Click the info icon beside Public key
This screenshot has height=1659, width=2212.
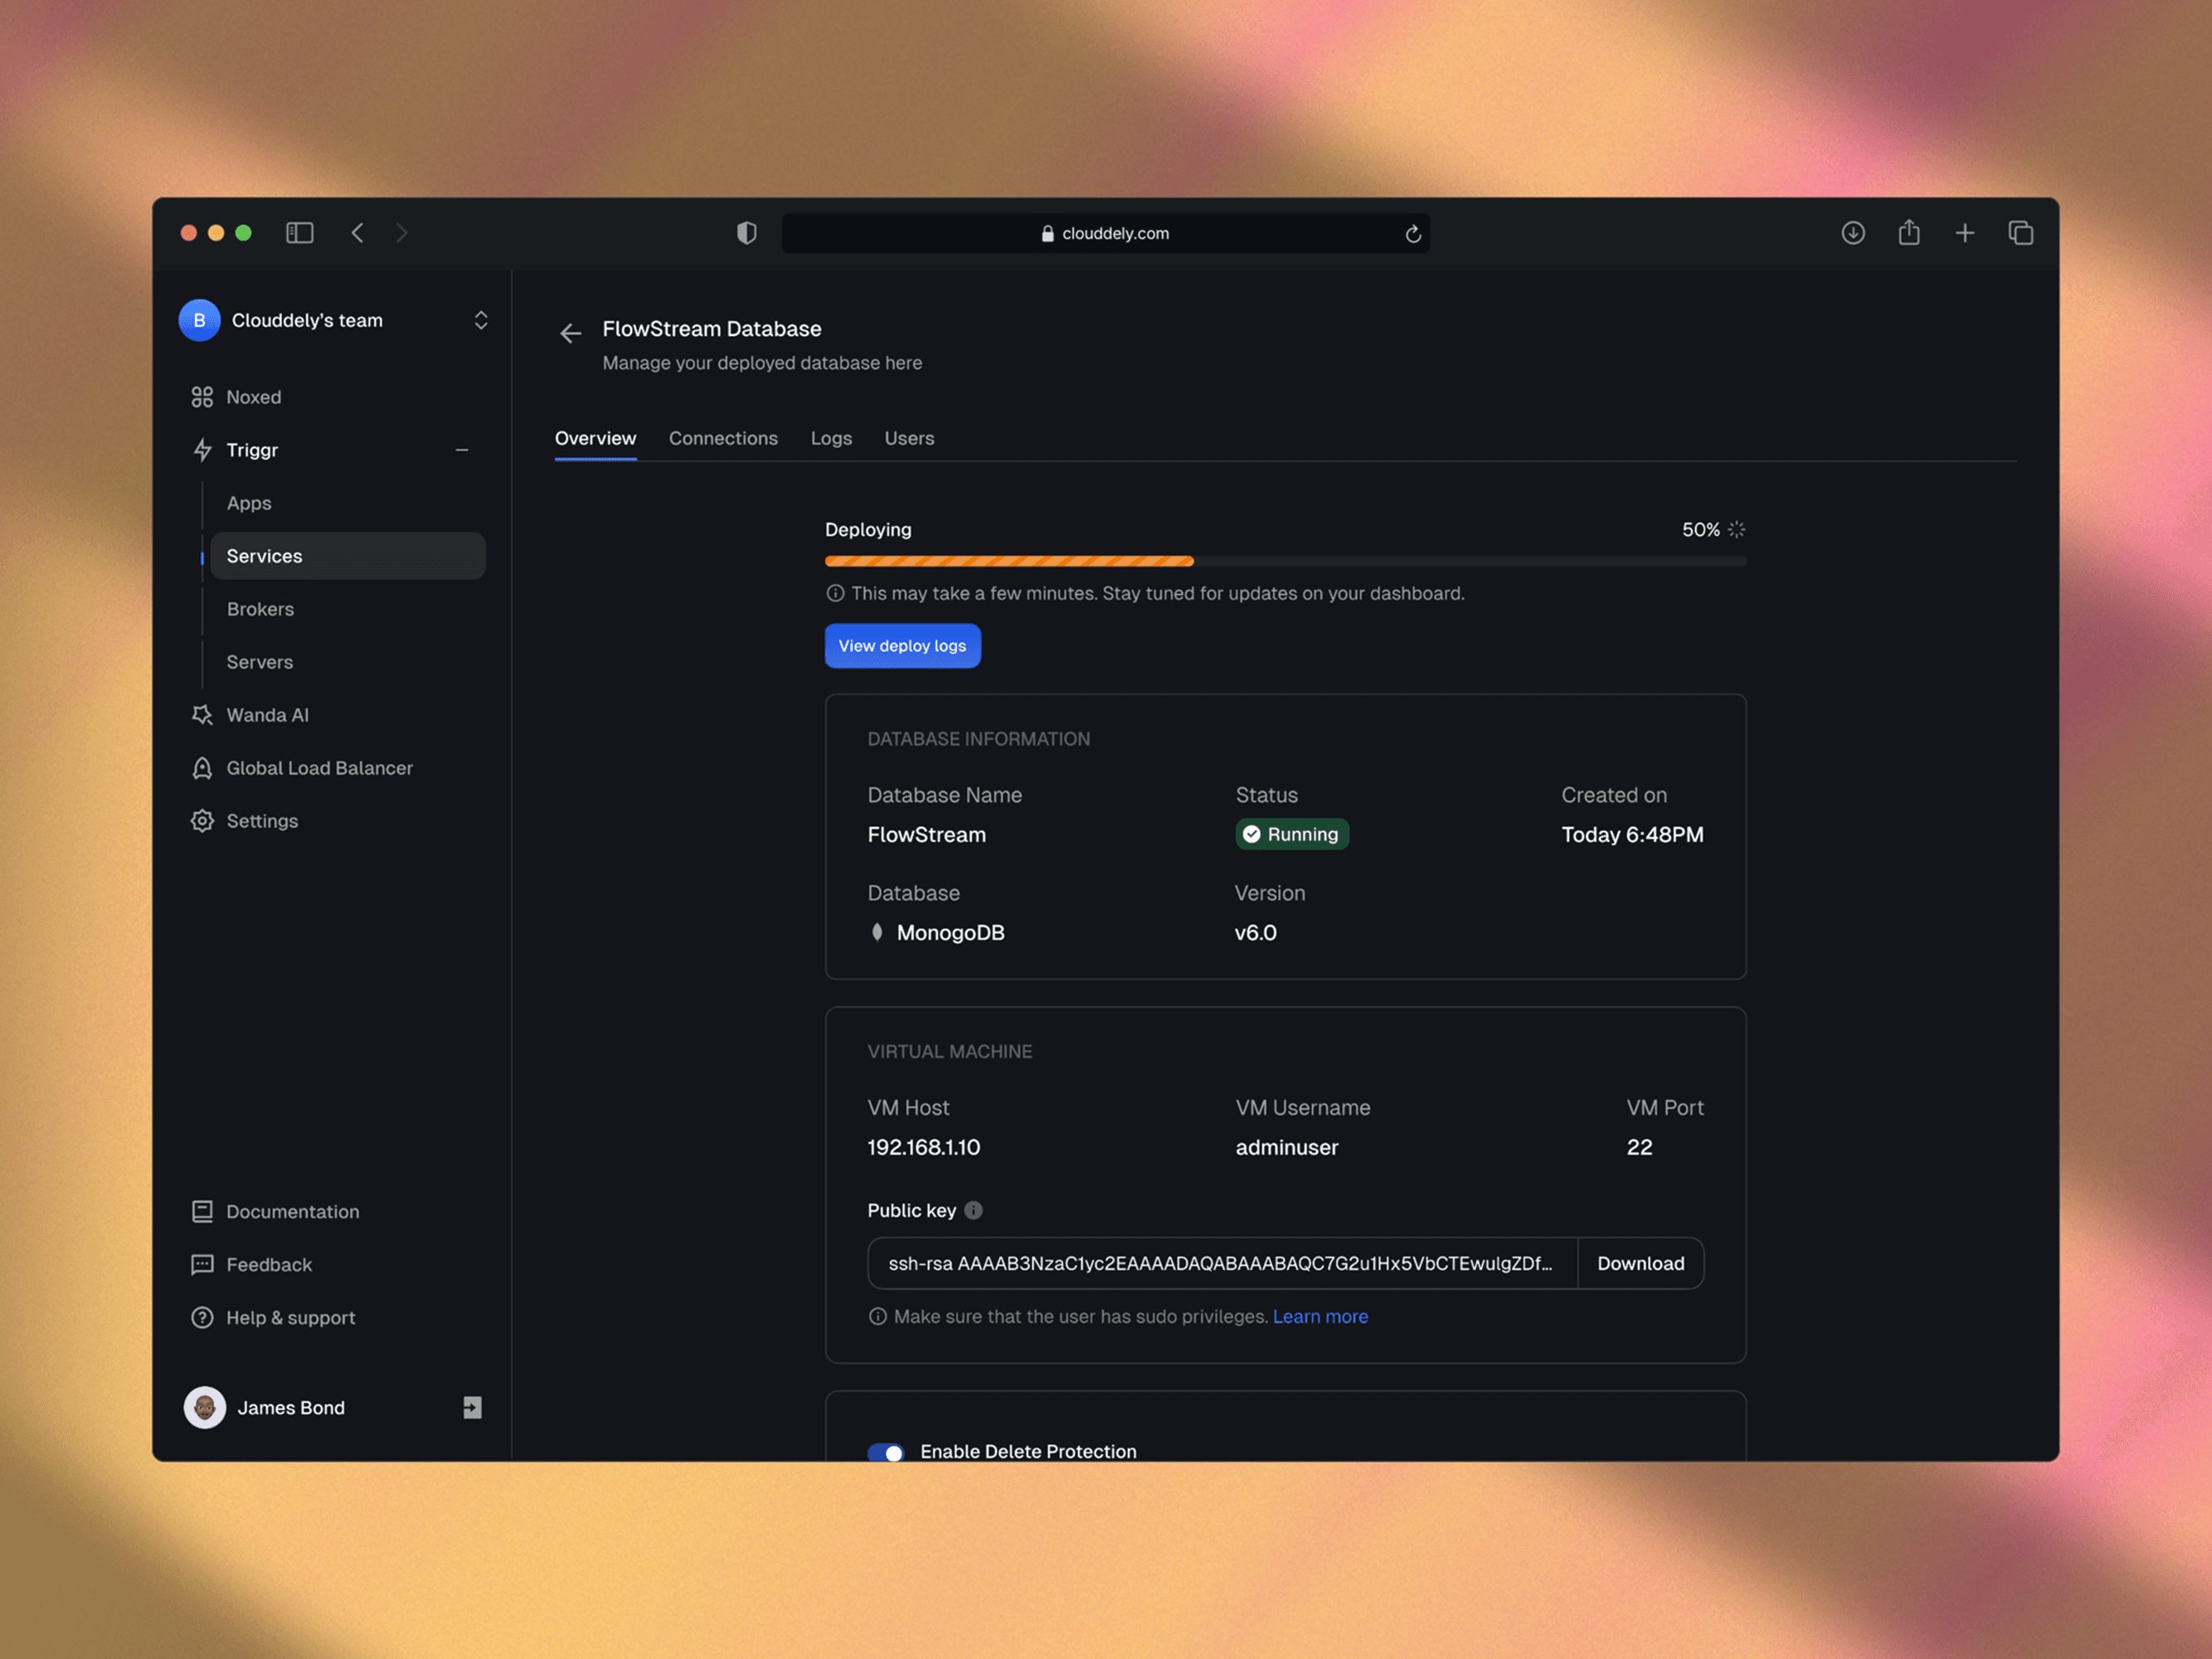[x=973, y=1210]
